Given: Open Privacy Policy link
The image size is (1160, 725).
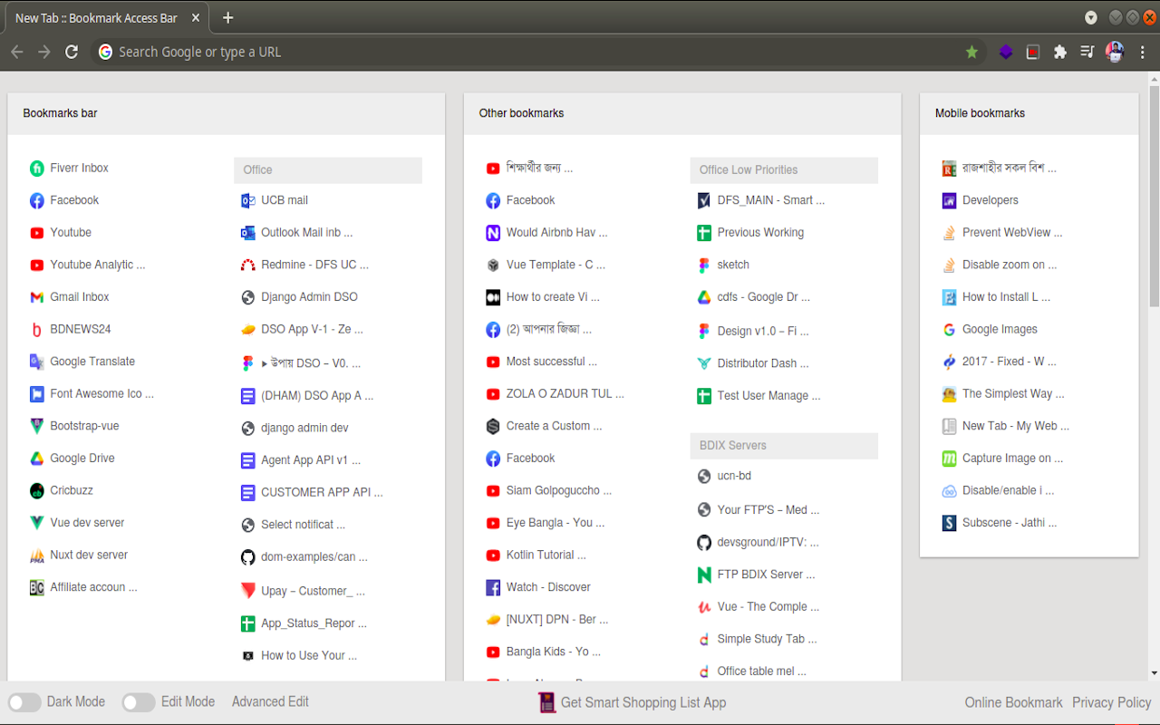Looking at the screenshot, I should 1112,702.
